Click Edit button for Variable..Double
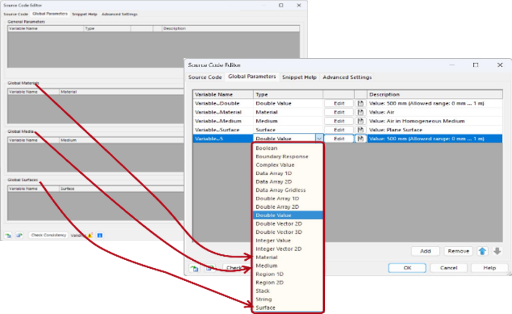Screen dimensions: 512x314 [x=339, y=103]
